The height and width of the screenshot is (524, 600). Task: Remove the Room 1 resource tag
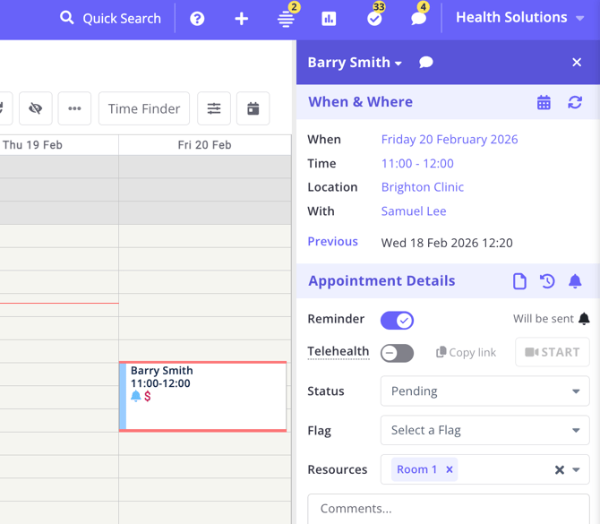(450, 469)
